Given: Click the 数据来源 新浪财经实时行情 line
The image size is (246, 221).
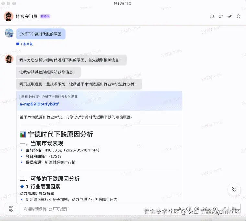Looking at the screenshot, I should [x=51, y=162].
